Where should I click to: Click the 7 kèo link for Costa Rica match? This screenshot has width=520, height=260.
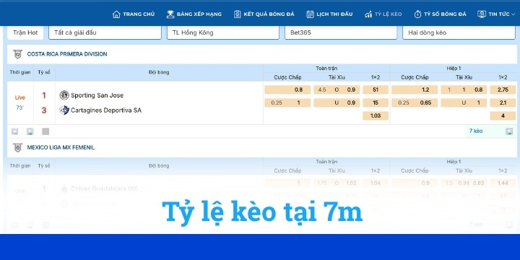tap(476, 131)
